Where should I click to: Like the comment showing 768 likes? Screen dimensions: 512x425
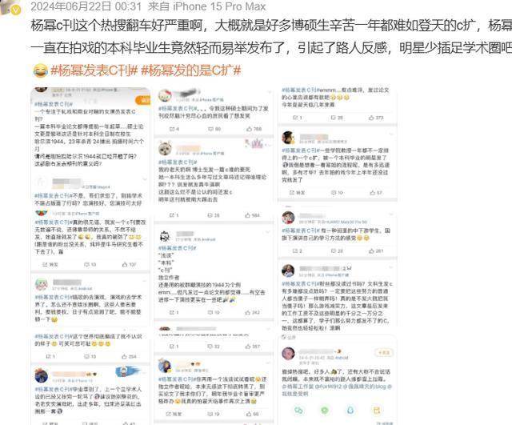pyautogui.click(x=254, y=129)
